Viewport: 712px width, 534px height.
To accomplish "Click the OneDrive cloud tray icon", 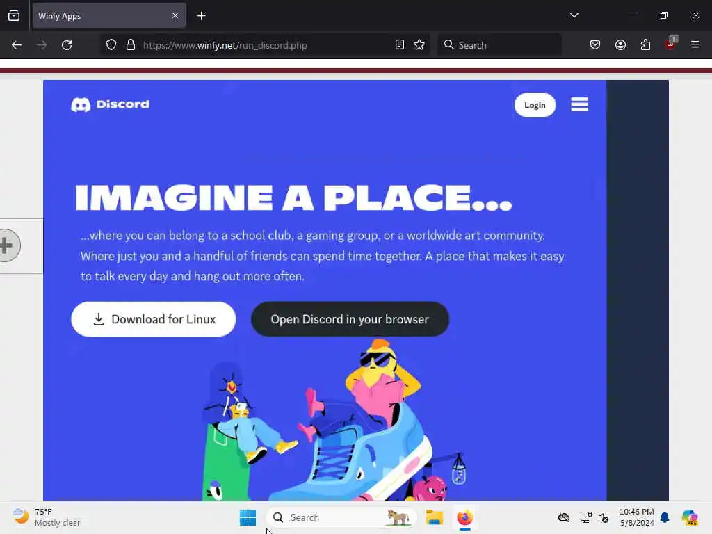I will coord(564,517).
